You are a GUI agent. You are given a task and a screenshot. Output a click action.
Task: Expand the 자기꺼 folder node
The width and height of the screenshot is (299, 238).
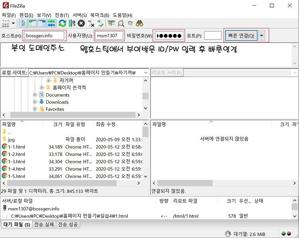[x=48, y=80]
